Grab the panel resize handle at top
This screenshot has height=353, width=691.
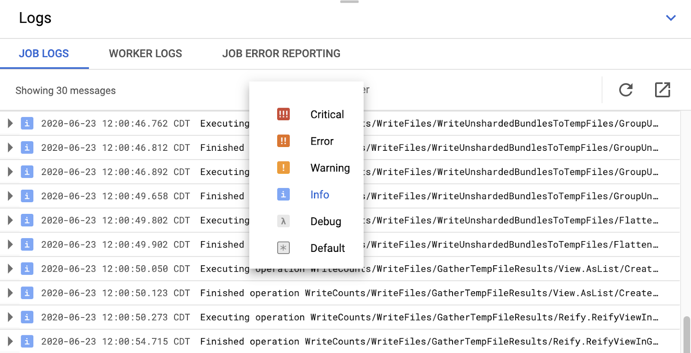[349, 2]
